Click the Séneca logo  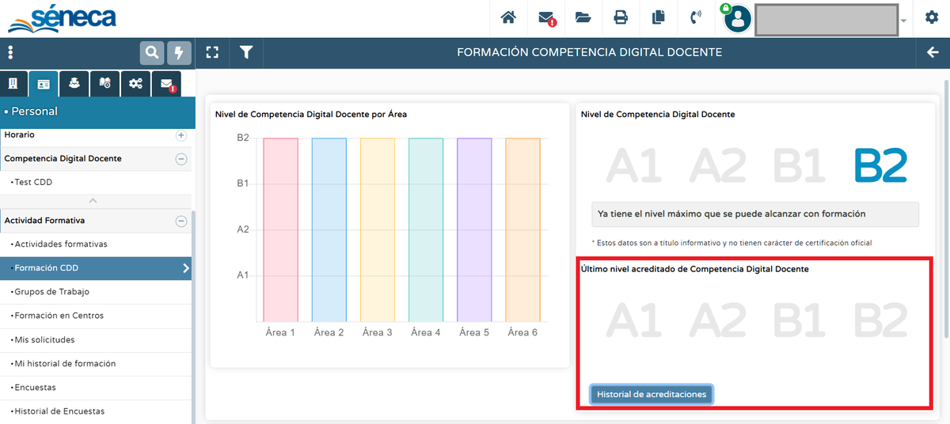pos(62,18)
